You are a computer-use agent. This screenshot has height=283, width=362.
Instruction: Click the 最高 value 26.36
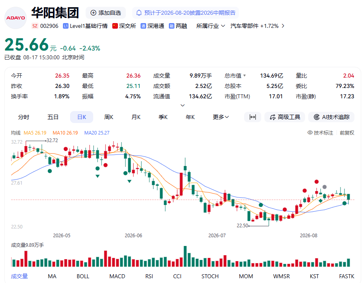[x=133, y=76]
